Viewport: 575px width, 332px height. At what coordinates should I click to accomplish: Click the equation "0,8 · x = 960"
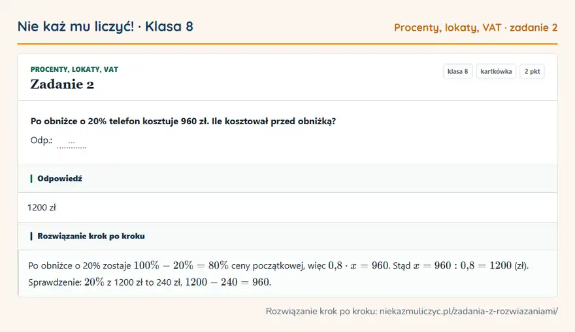pyautogui.click(x=358, y=265)
